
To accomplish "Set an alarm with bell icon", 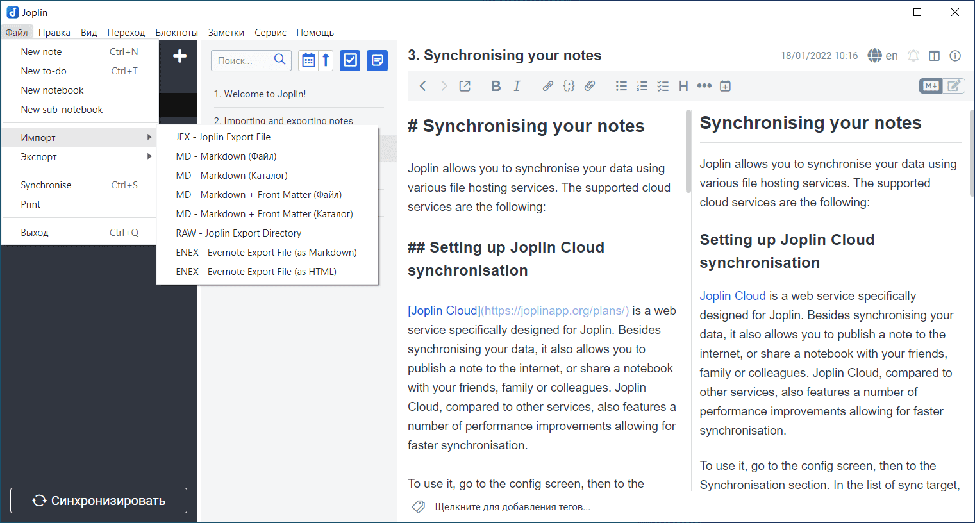I will coord(913,56).
